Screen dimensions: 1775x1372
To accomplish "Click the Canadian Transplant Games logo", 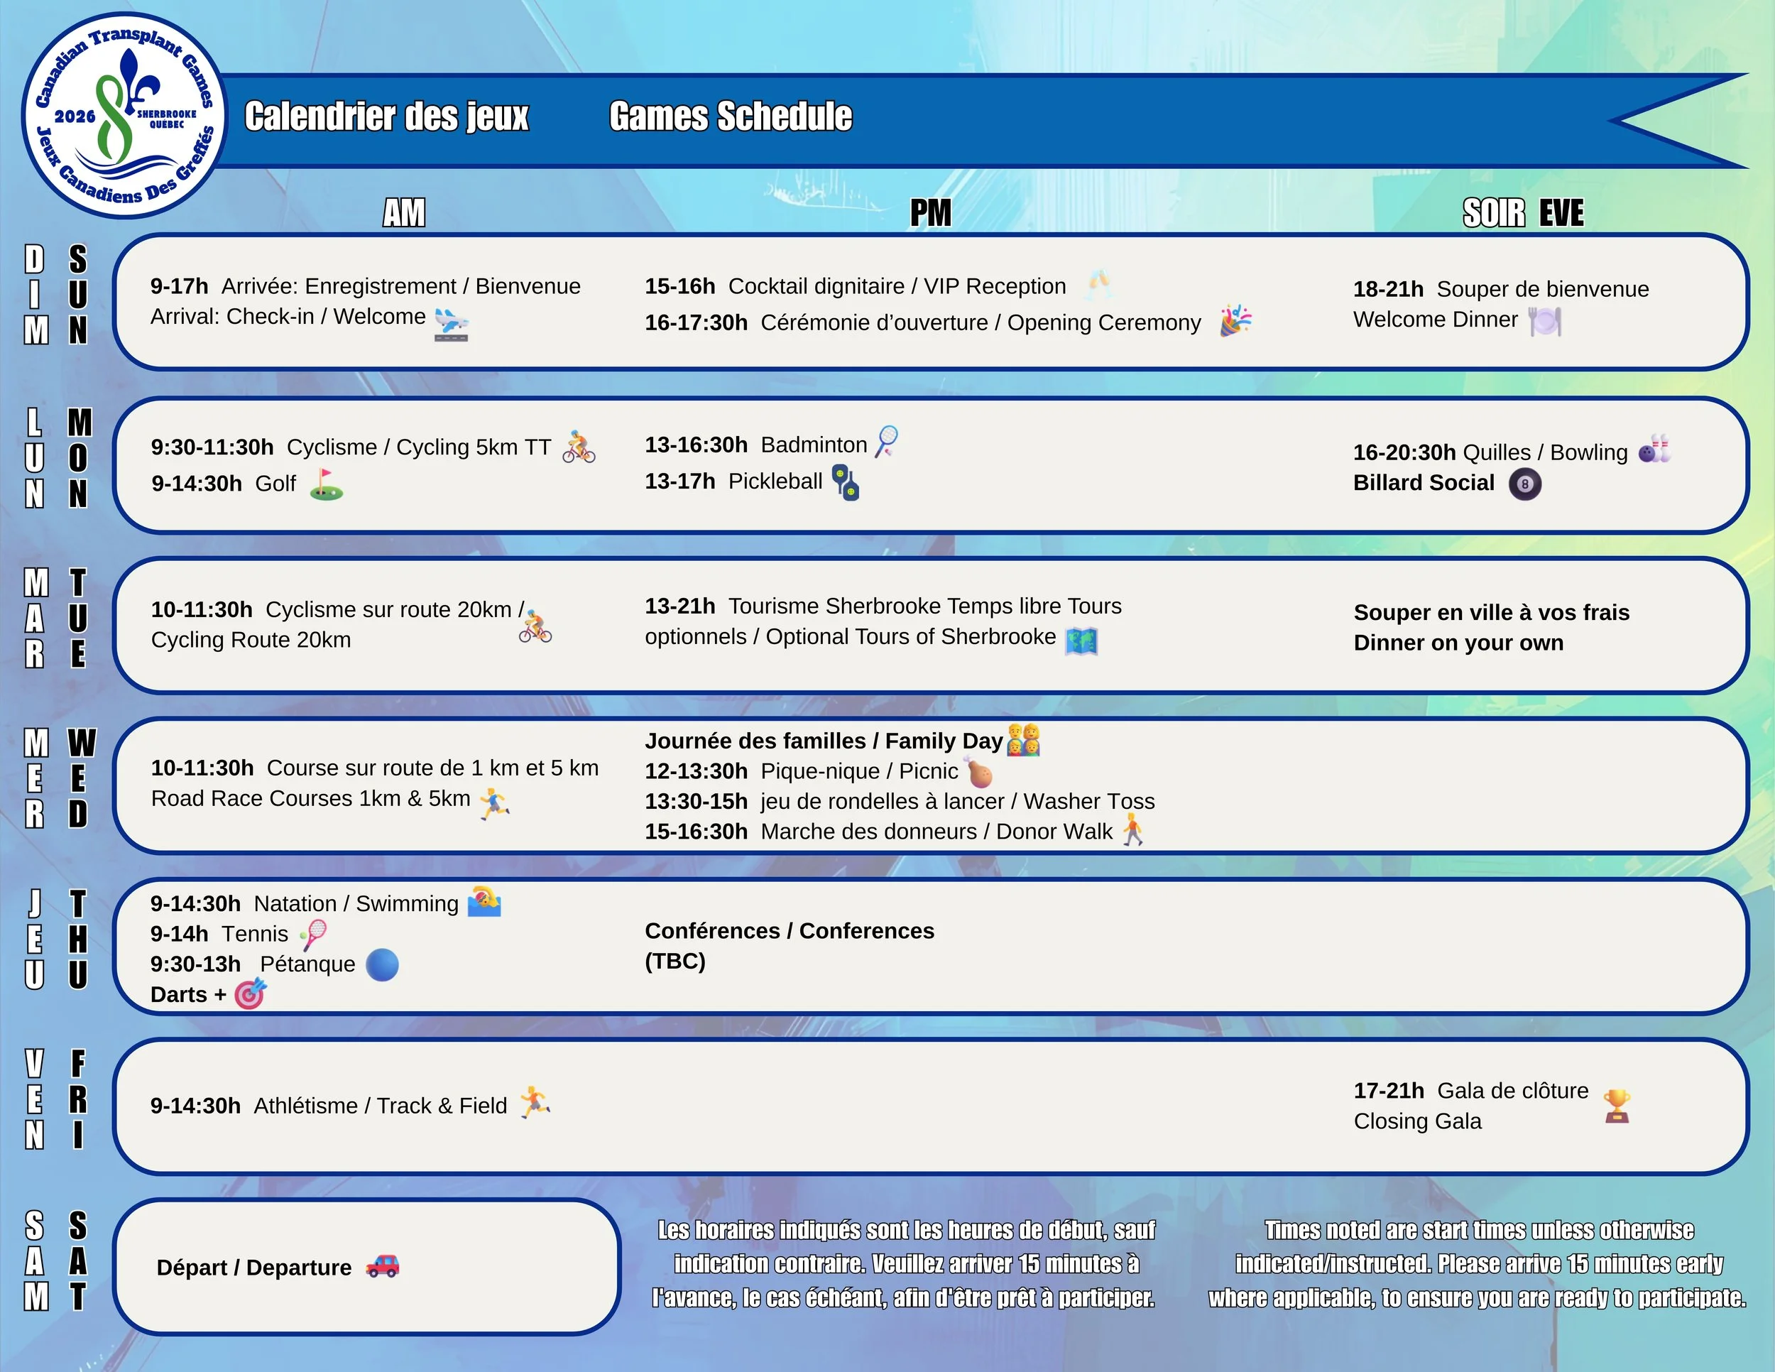I will [x=124, y=116].
